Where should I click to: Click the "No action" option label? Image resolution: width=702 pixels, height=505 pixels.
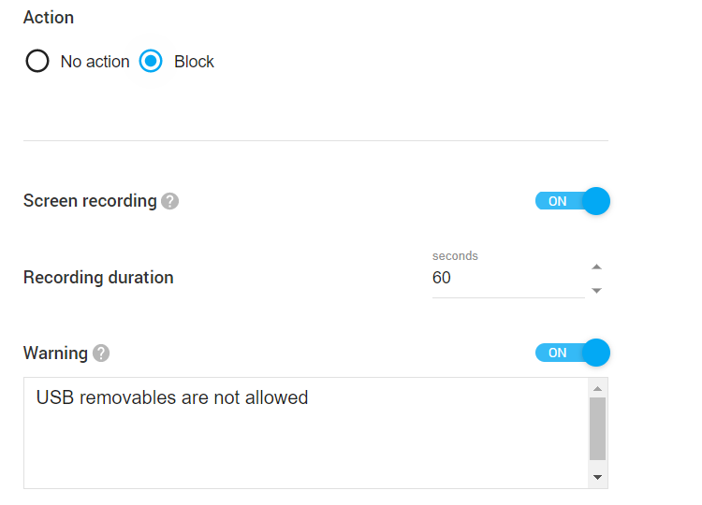[x=95, y=62]
